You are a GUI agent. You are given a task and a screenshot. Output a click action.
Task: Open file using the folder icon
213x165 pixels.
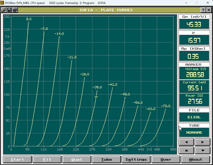pos(3,10)
